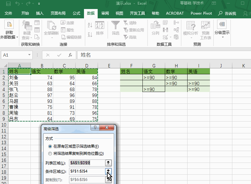
Task: Close the 高级筛选 dialog
Action: tap(107, 127)
